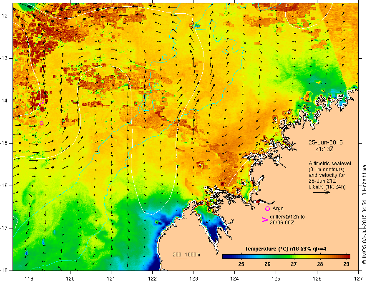Click the 0.5m/s velocity scale arrow
Viewport: 367px width, 283px height.
pyautogui.click(x=322, y=192)
